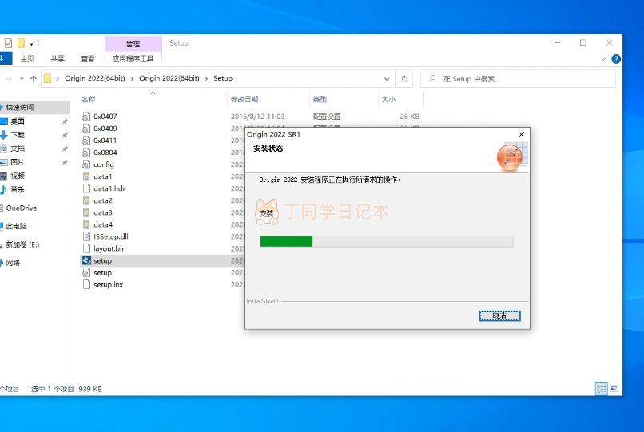Sort files by 名称 column header
Viewport: 644px width, 432px height.
(89, 99)
